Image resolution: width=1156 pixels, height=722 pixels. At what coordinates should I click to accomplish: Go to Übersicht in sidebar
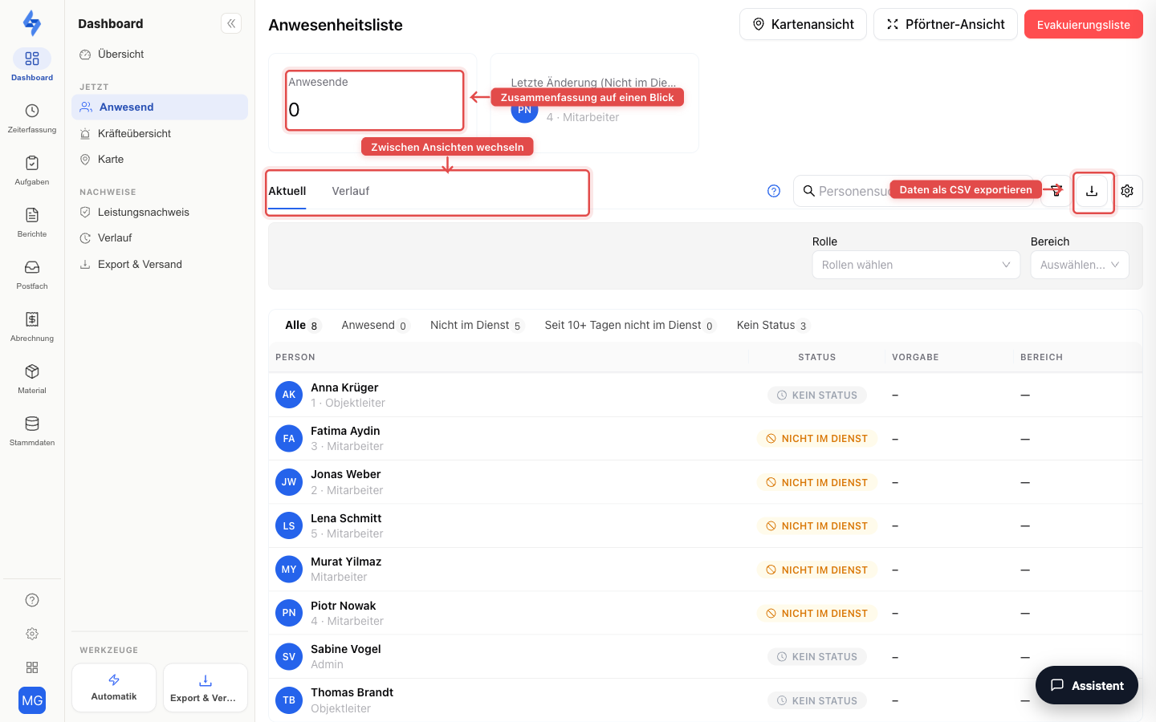tap(160, 54)
